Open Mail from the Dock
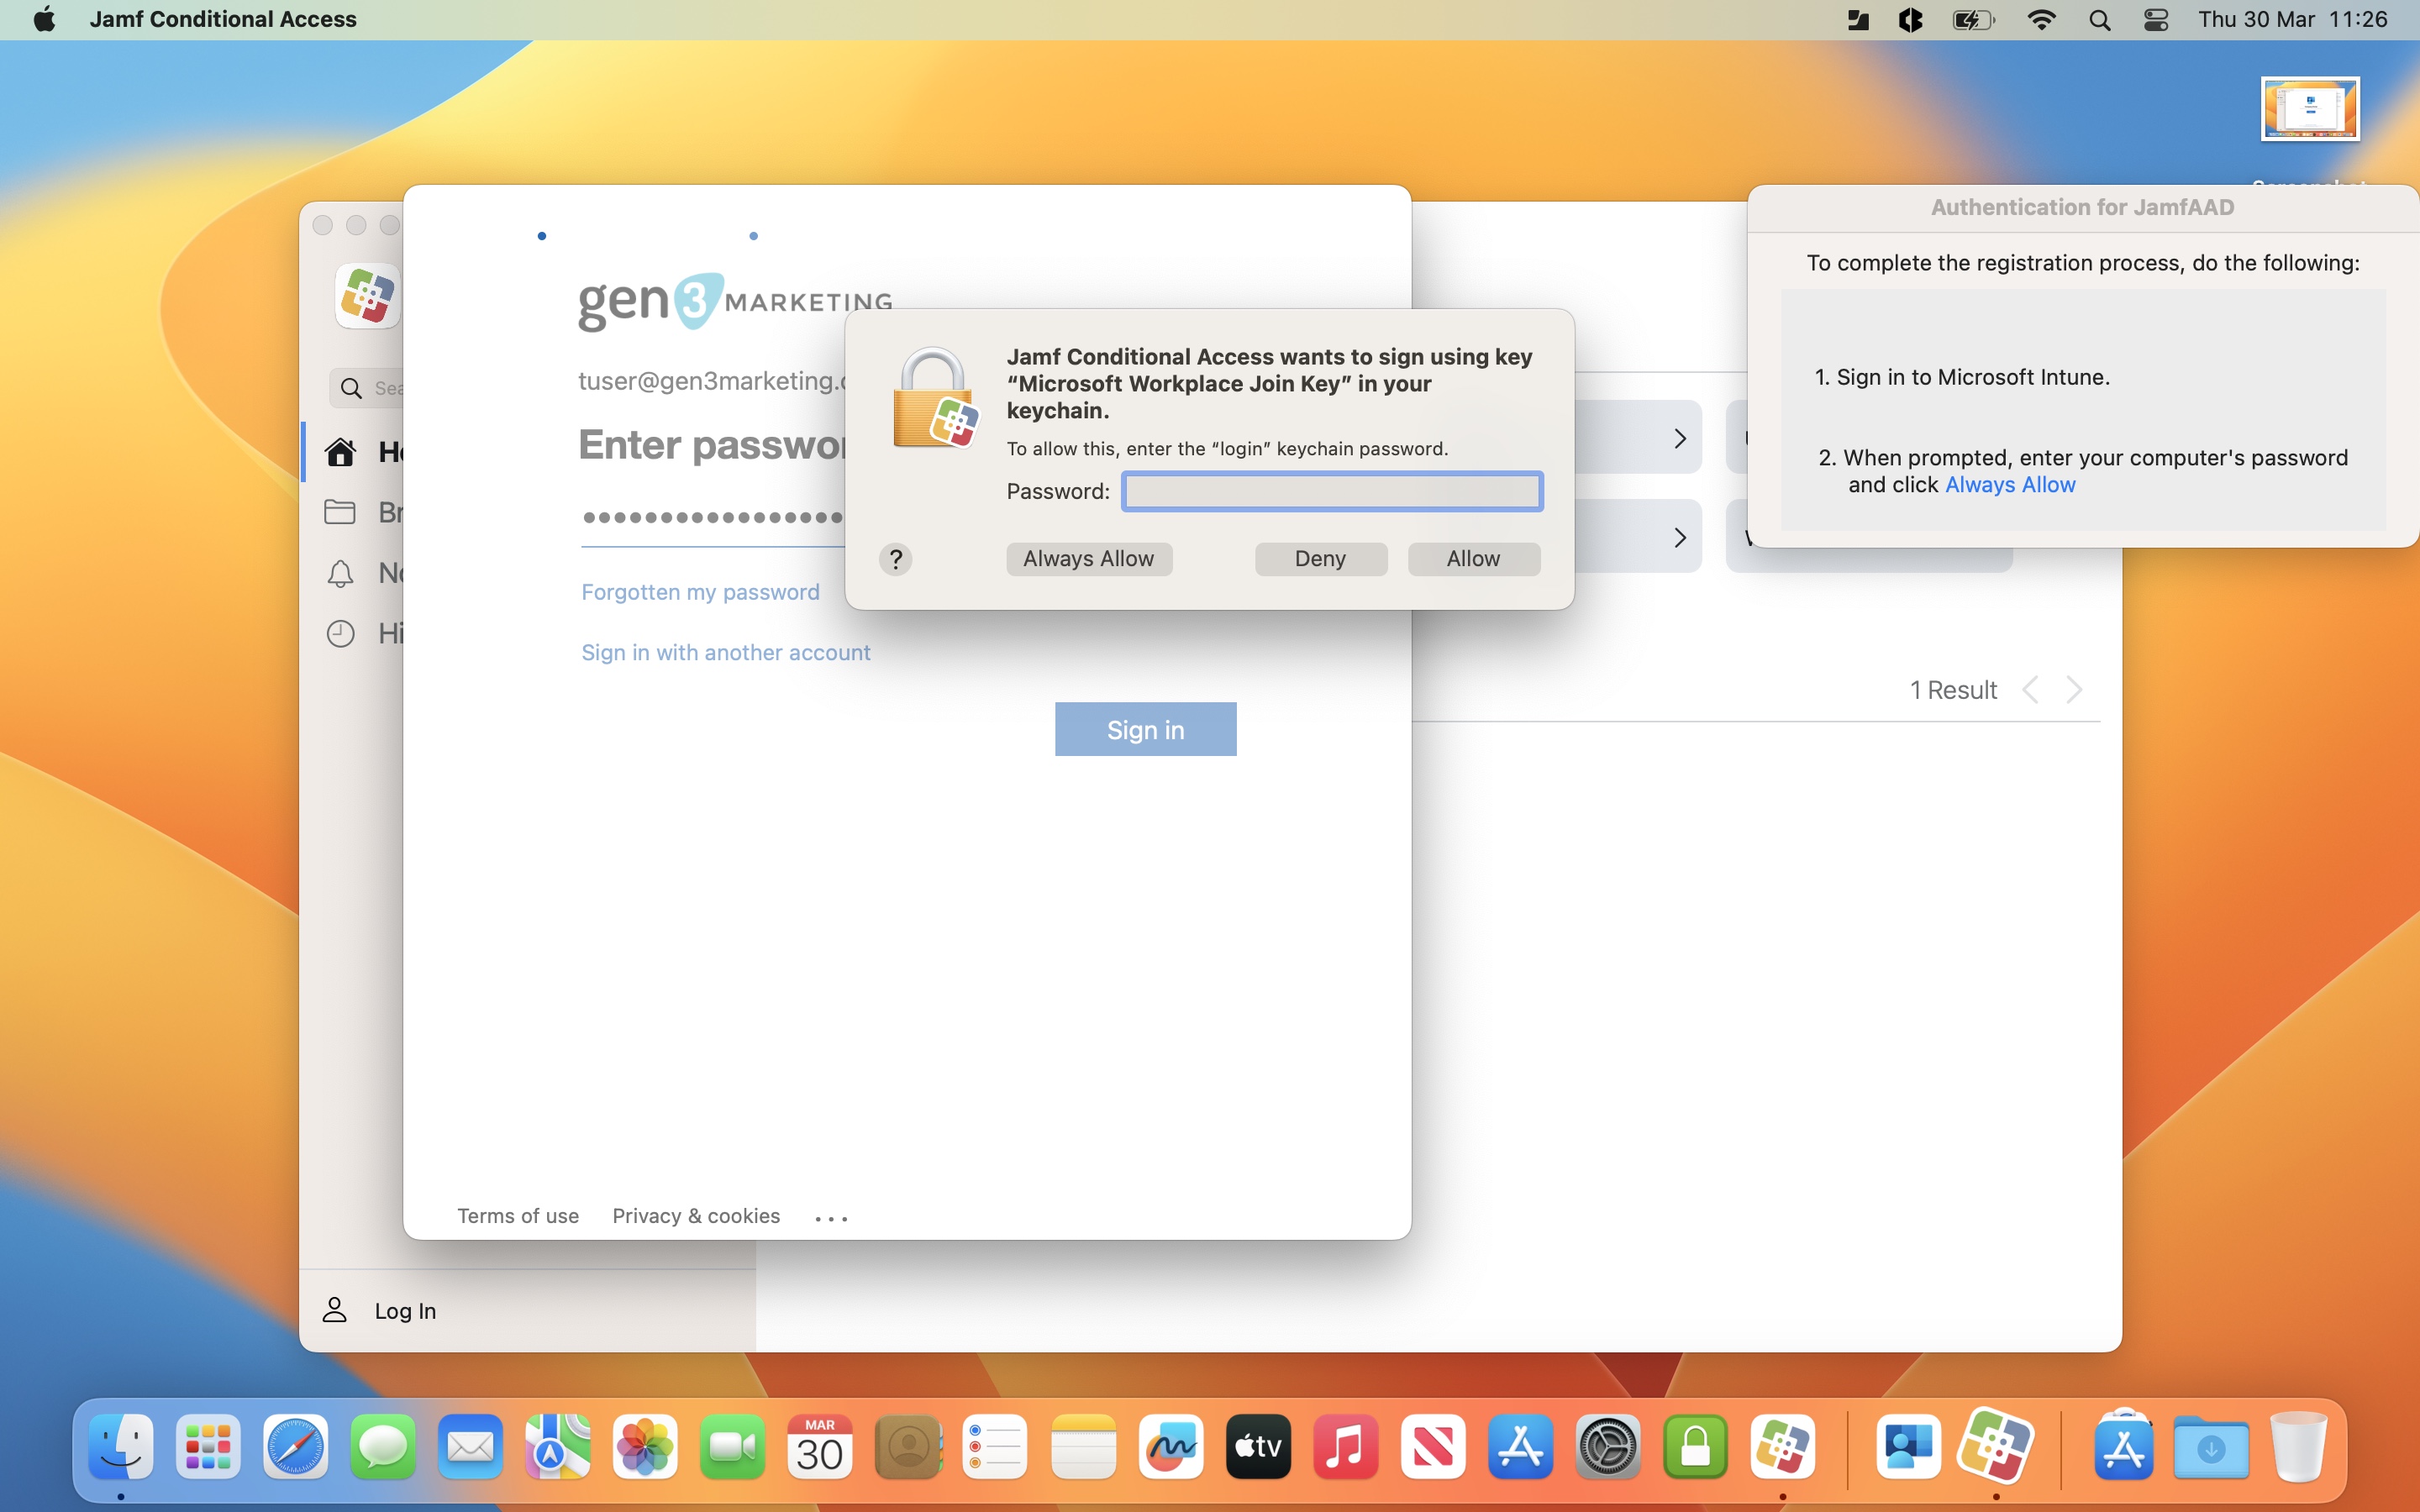This screenshot has height=1512, width=2420. point(470,1447)
